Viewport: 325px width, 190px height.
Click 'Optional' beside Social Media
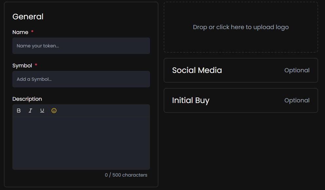pos(297,70)
